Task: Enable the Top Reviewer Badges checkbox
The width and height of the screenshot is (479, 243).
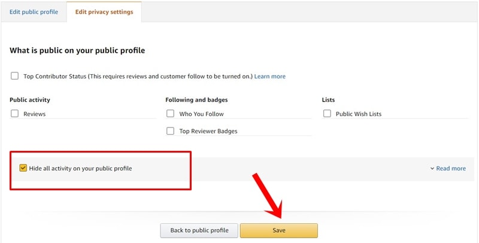Action: 170,131
